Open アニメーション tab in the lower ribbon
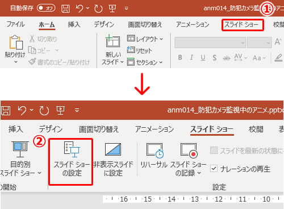 point(154,129)
